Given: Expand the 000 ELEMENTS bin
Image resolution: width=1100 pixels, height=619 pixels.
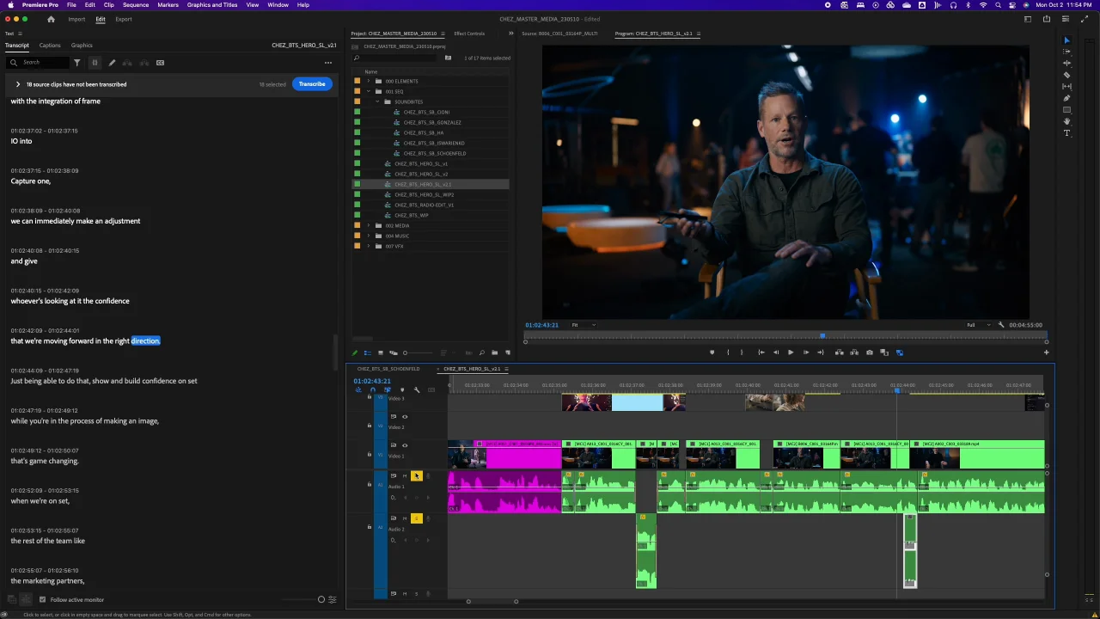Looking at the screenshot, I should point(369,81).
